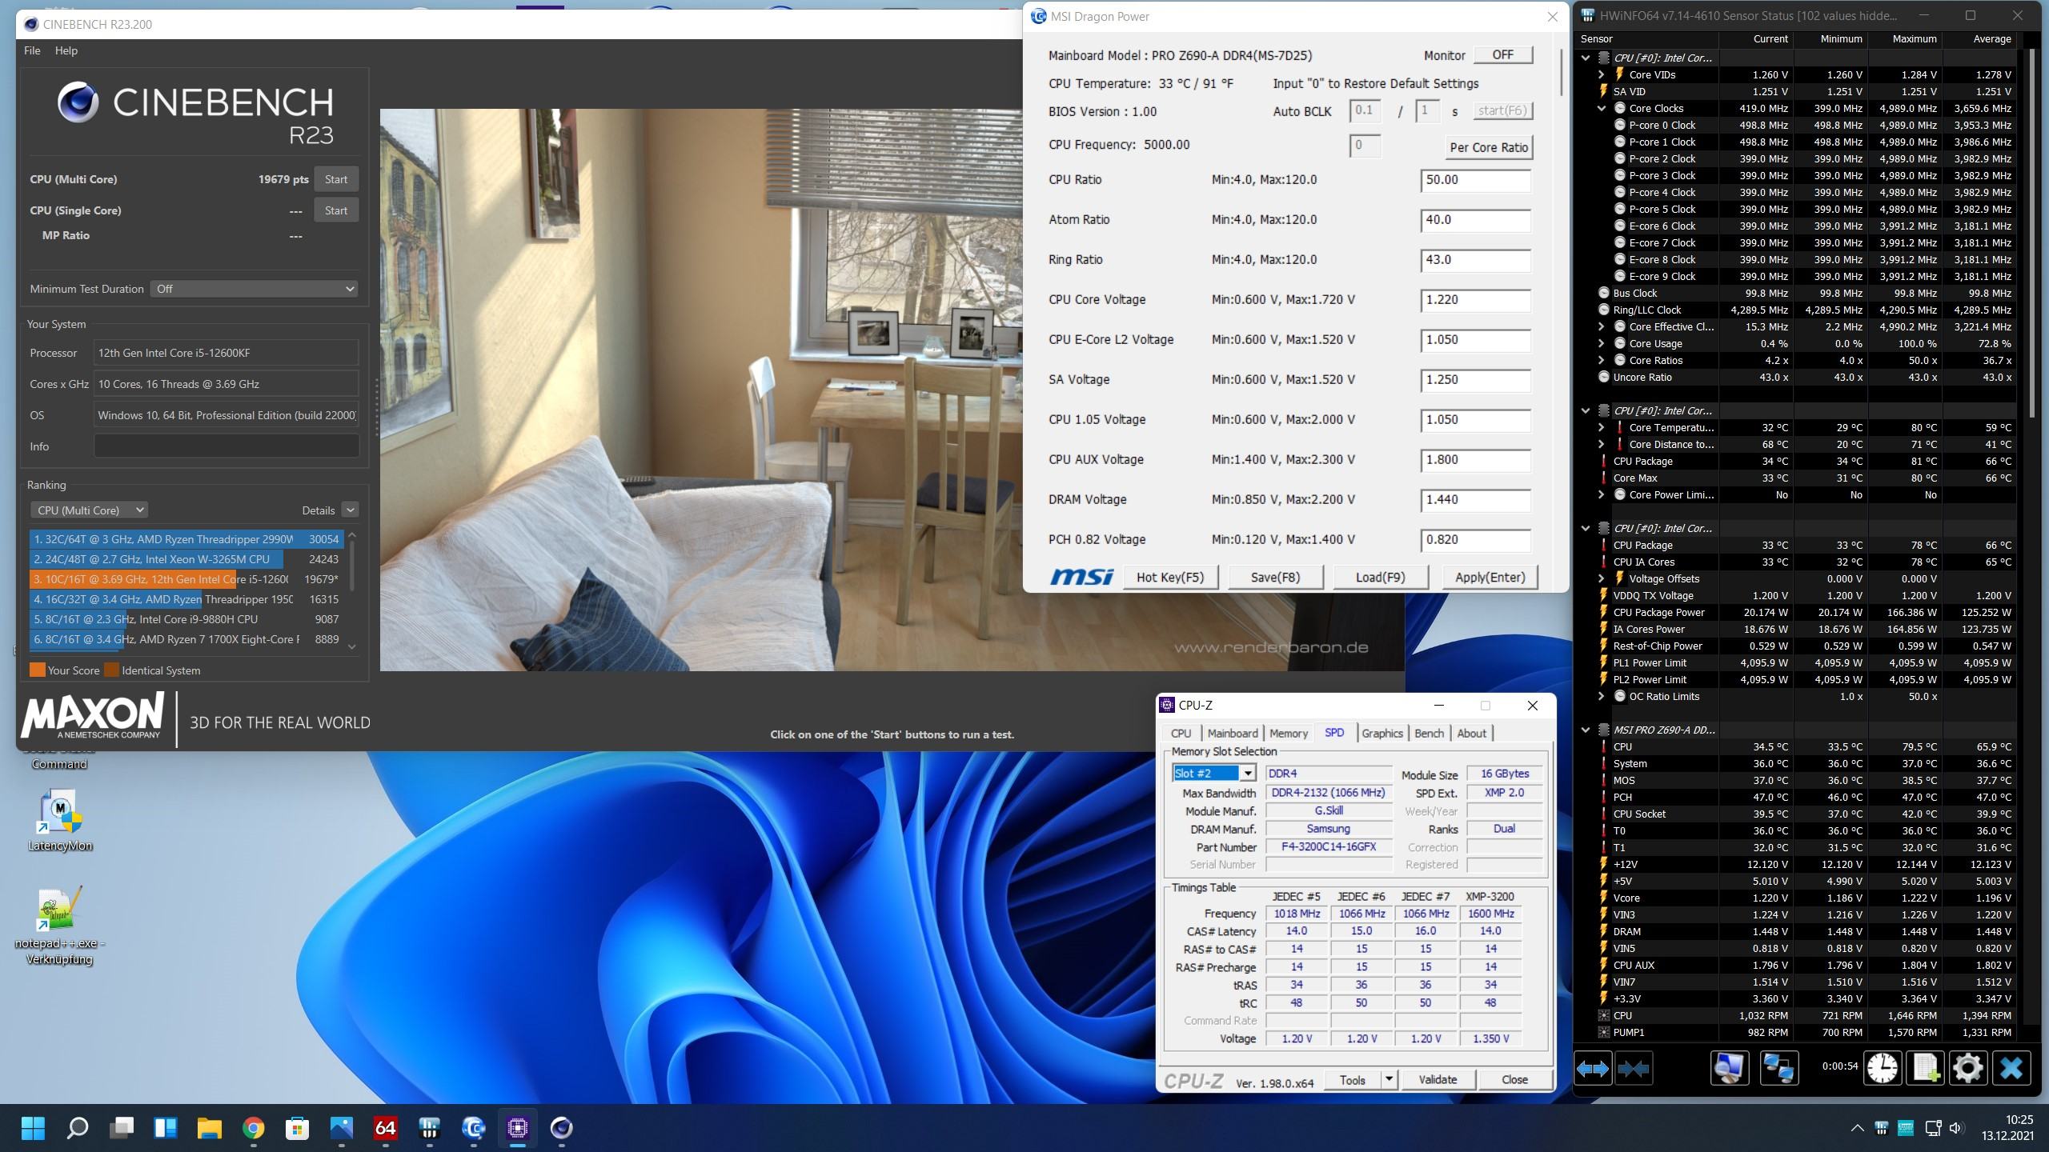Switch to About tab in CPU-Z
The width and height of the screenshot is (2049, 1152).
click(x=1471, y=733)
